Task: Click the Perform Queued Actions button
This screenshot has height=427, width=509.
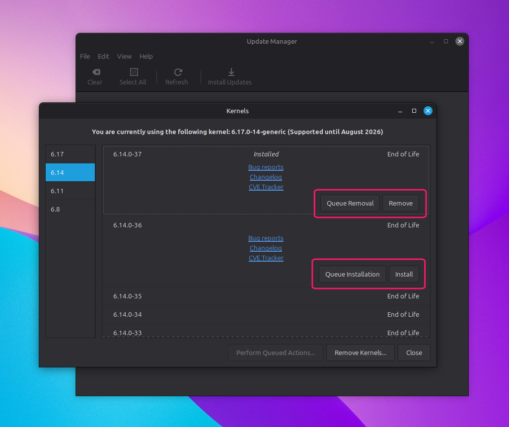Action: tap(275, 353)
